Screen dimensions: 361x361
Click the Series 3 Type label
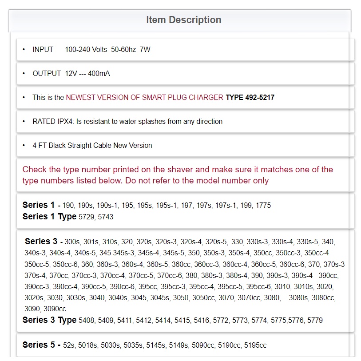[x=49, y=320]
